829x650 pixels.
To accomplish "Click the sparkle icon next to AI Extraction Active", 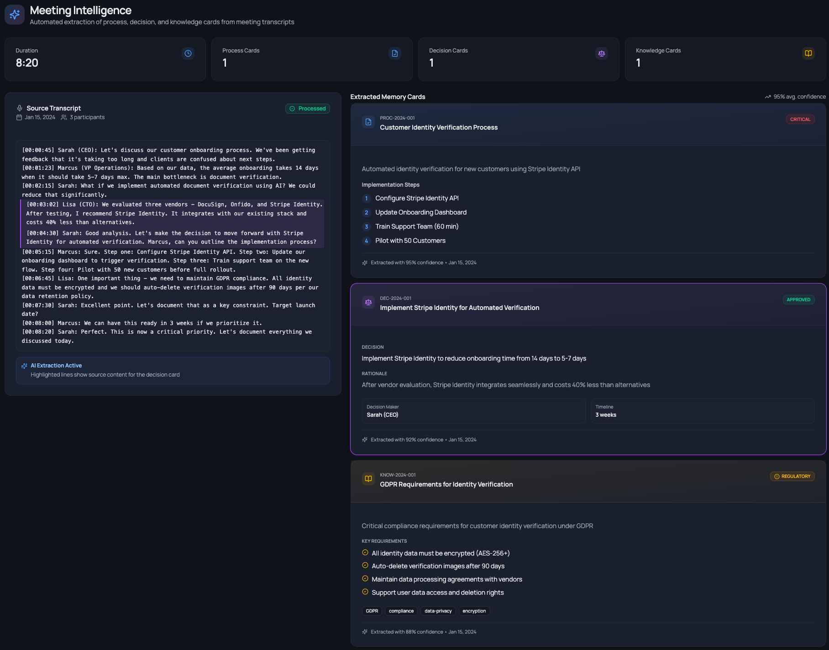I will pos(24,366).
